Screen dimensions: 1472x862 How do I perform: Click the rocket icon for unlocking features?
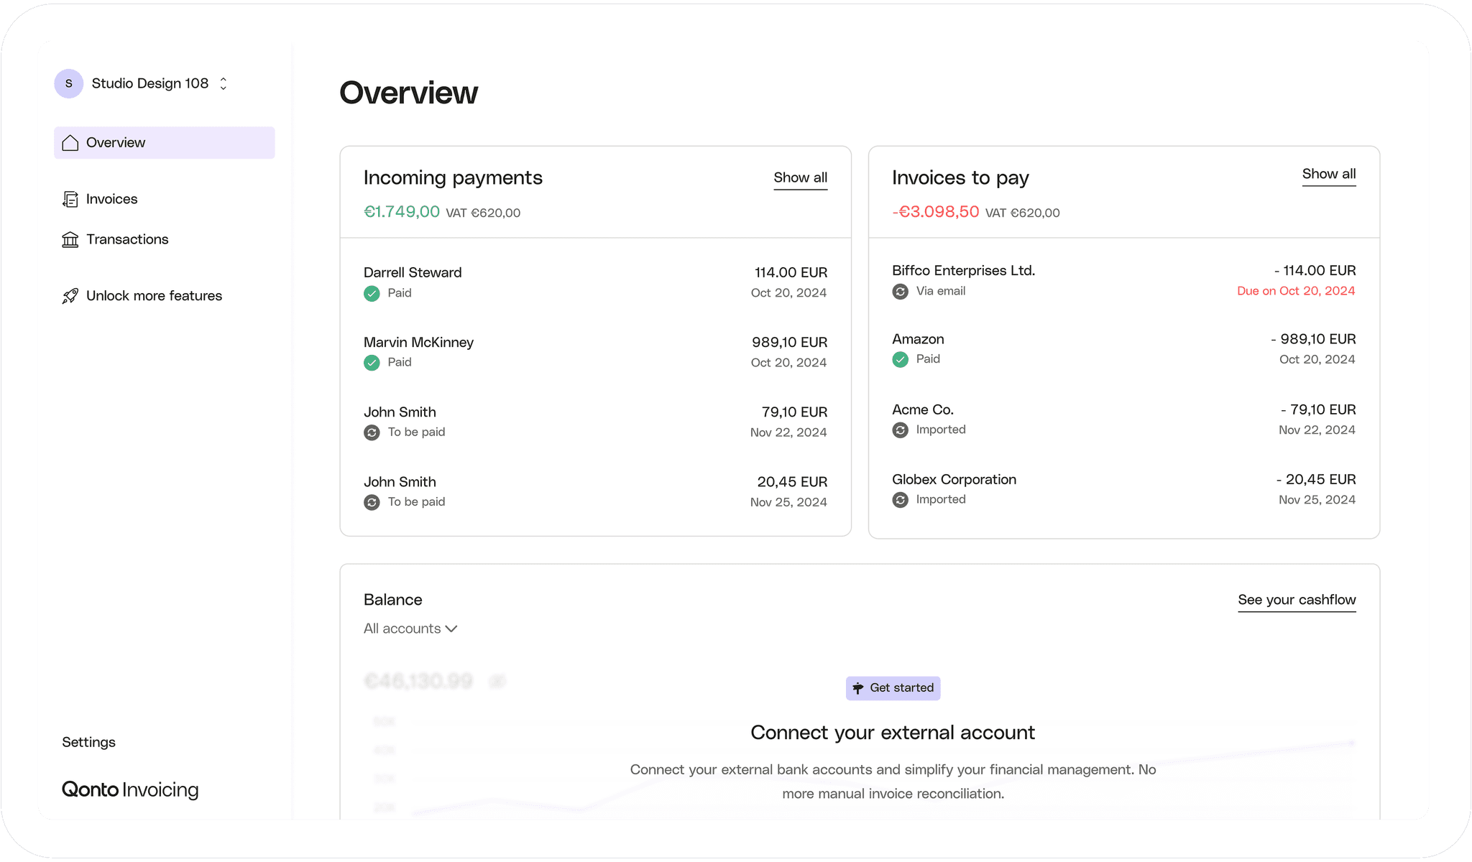pos(70,296)
